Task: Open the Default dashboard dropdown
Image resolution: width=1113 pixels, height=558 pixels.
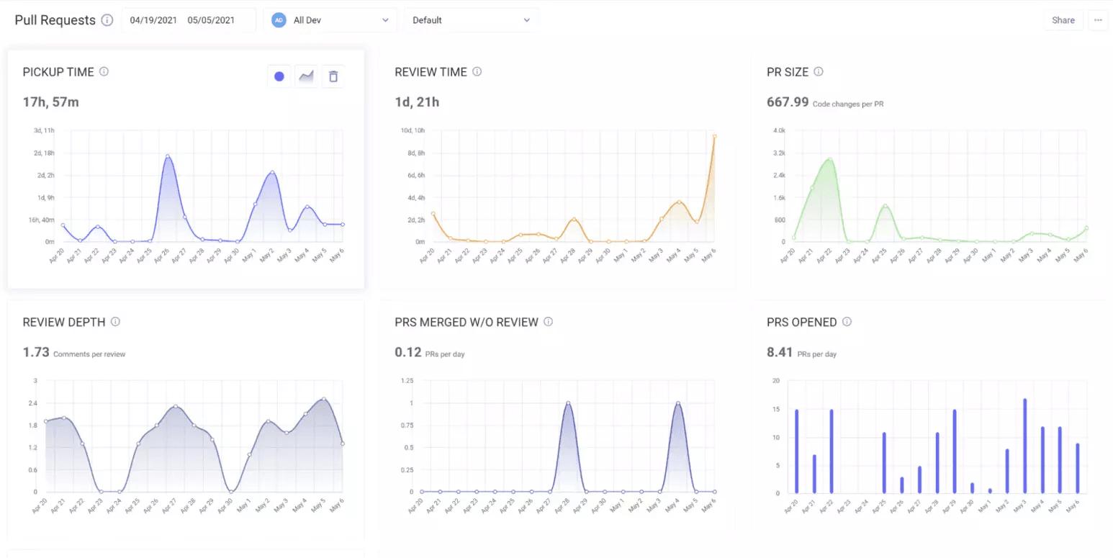Action: pyautogui.click(x=471, y=20)
